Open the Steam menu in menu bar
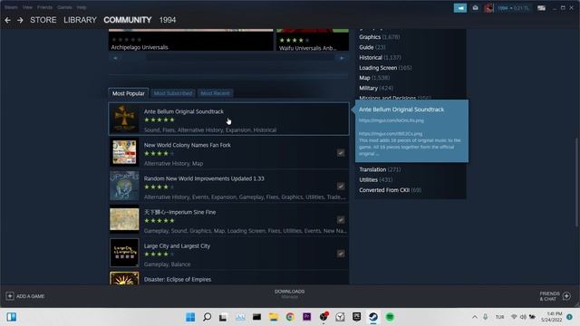580x326 pixels. [x=11, y=7]
